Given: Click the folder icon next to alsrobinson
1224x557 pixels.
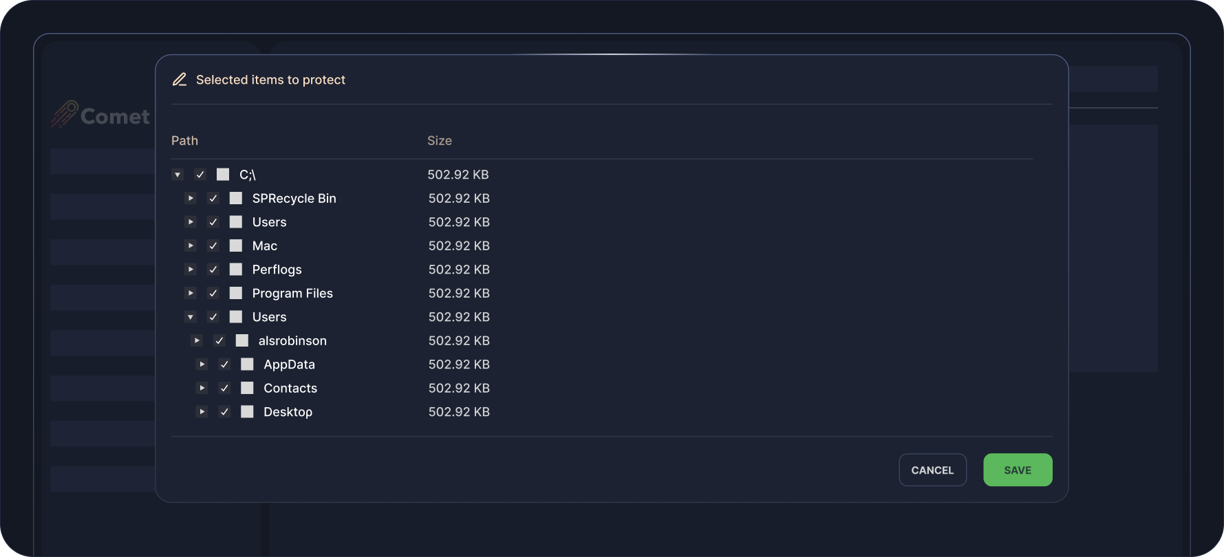Looking at the screenshot, I should [x=242, y=341].
